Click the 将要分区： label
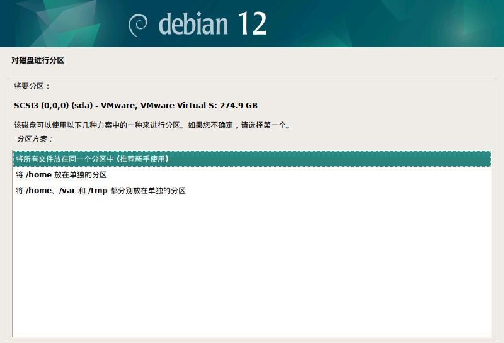The height and width of the screenshot is (343, 504). click(x=32, y=86)
